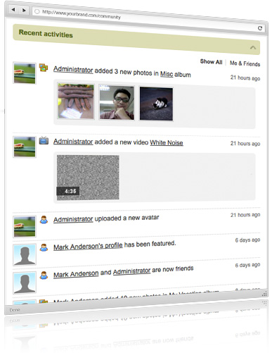Click the user icon beside avatar upload activity
Screen dimensions: 272x353
(x=44, y=220)
